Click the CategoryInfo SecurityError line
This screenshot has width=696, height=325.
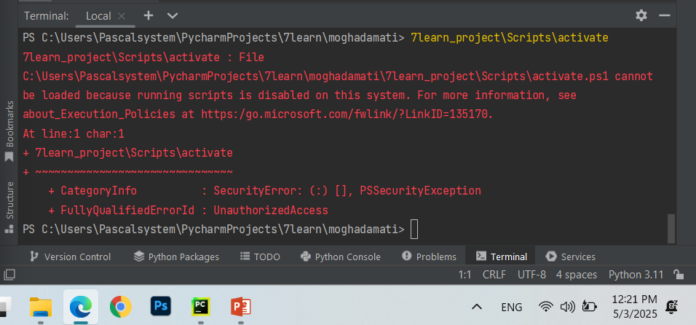[x=264, y=191]
